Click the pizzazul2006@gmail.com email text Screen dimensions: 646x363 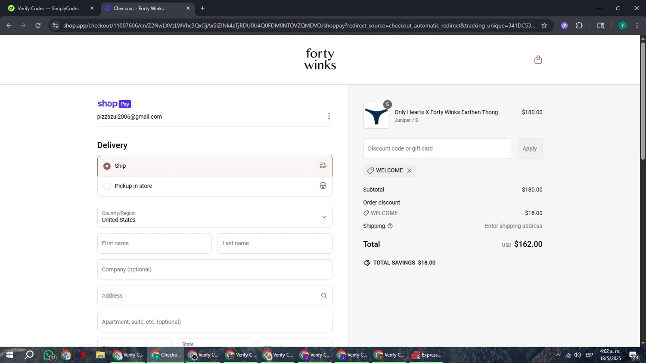coord(130,117)
